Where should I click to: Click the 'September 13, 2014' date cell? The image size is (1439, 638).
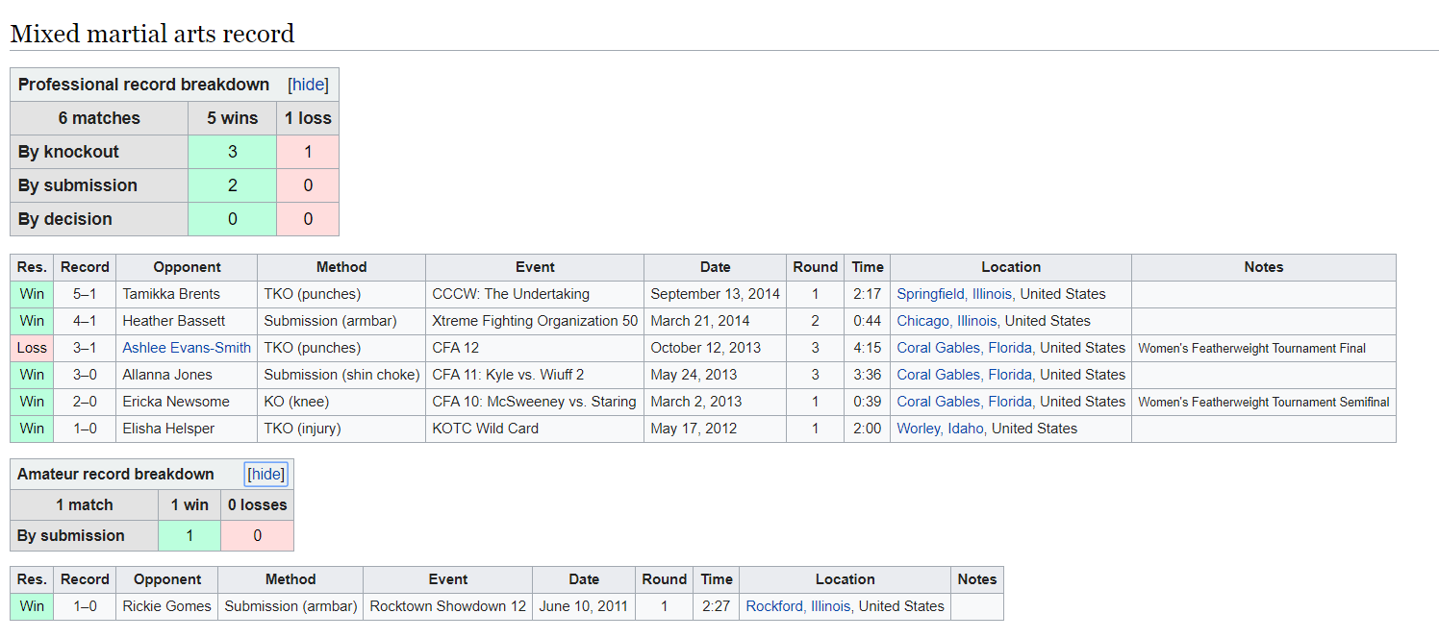pos(716,294)
